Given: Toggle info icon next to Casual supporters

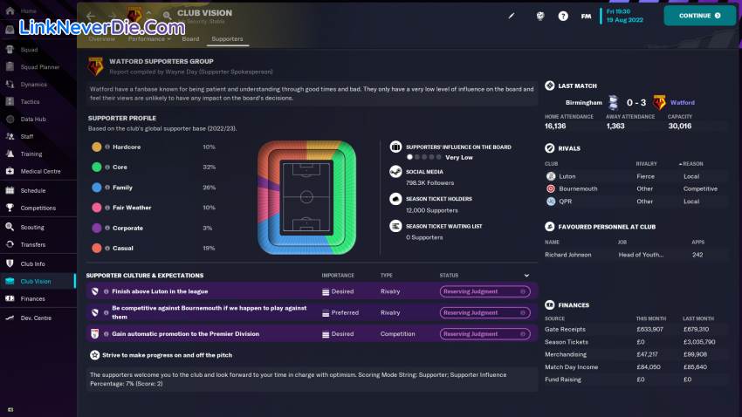Looking at the screenshot, I should (107, 248).
